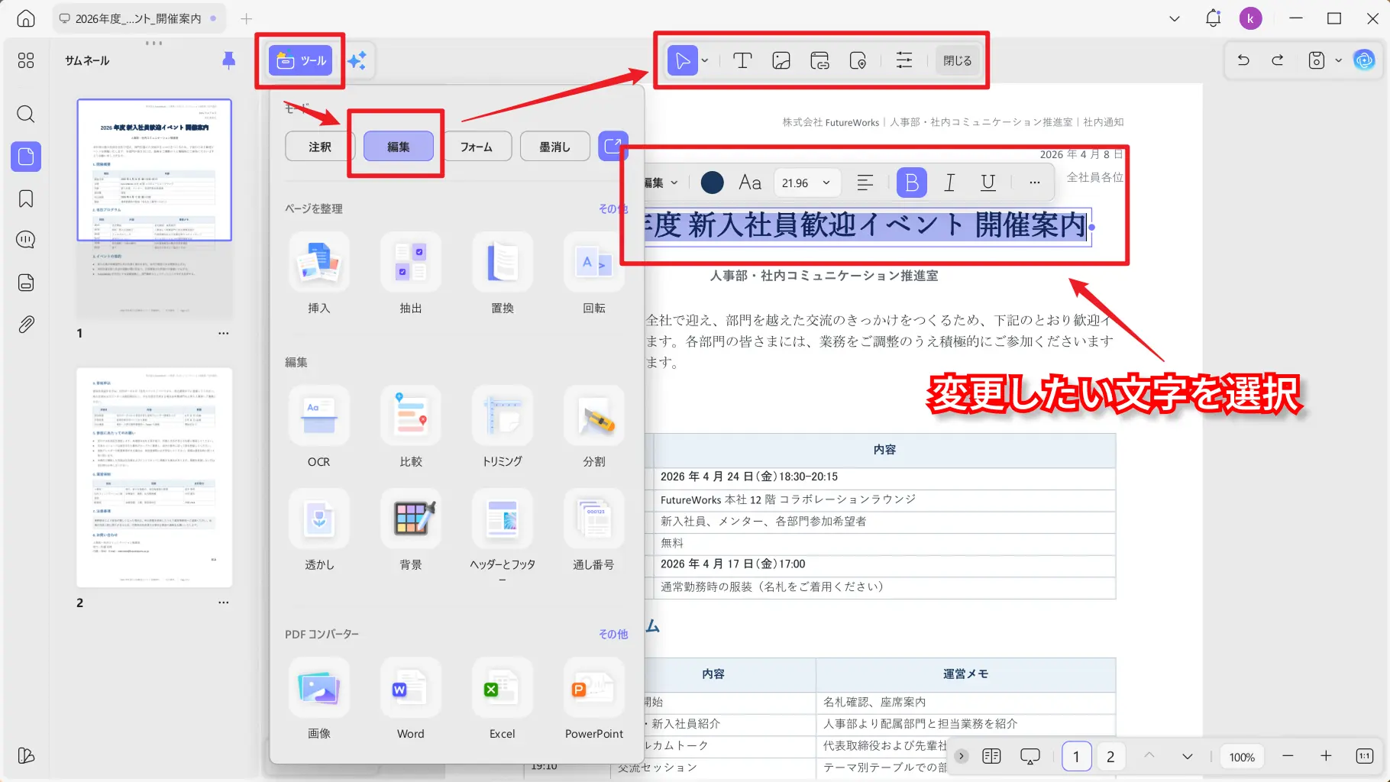Screen dimensions: 1390x782
Task: Select the add link tool
Action: click(x=819, y=60)
